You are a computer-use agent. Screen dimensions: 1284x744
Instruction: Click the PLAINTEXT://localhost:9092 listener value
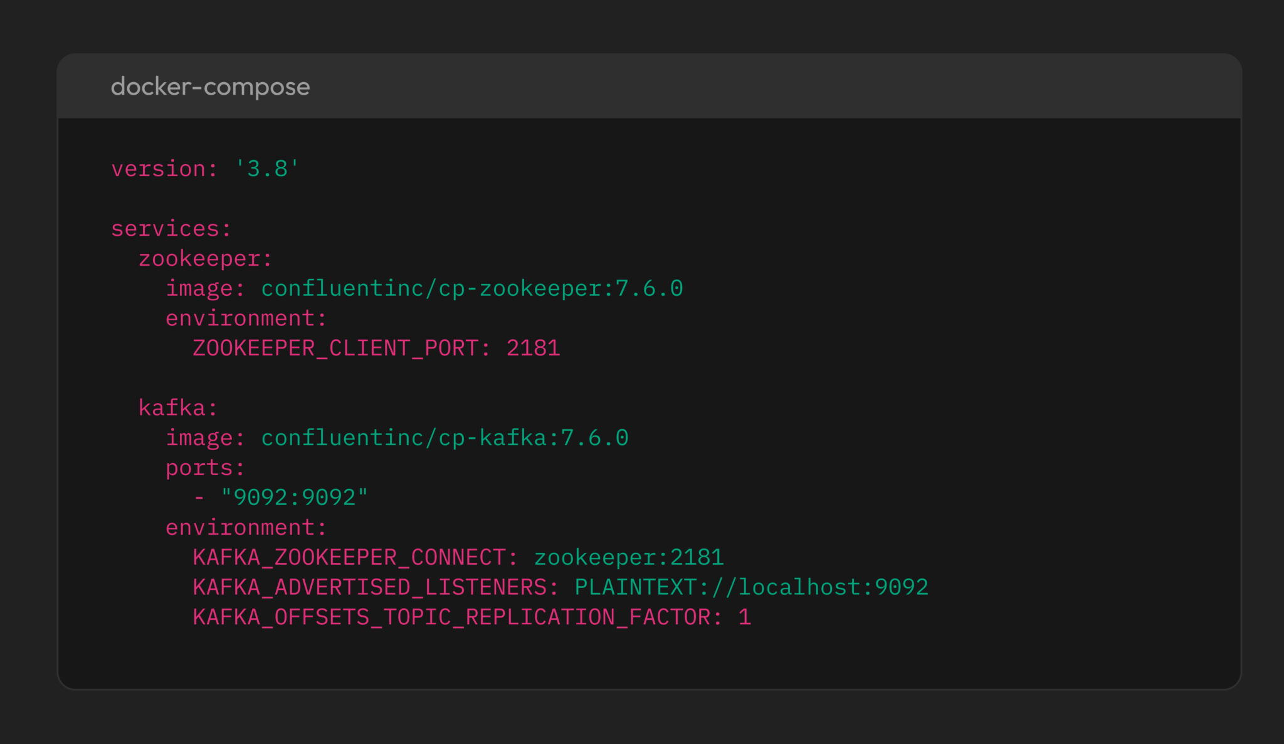tap(751, 587)
